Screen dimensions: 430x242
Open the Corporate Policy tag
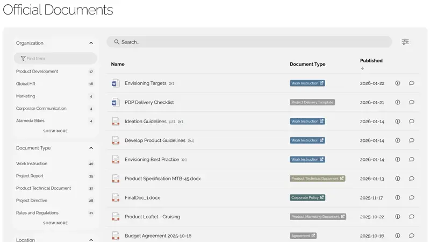307,197
